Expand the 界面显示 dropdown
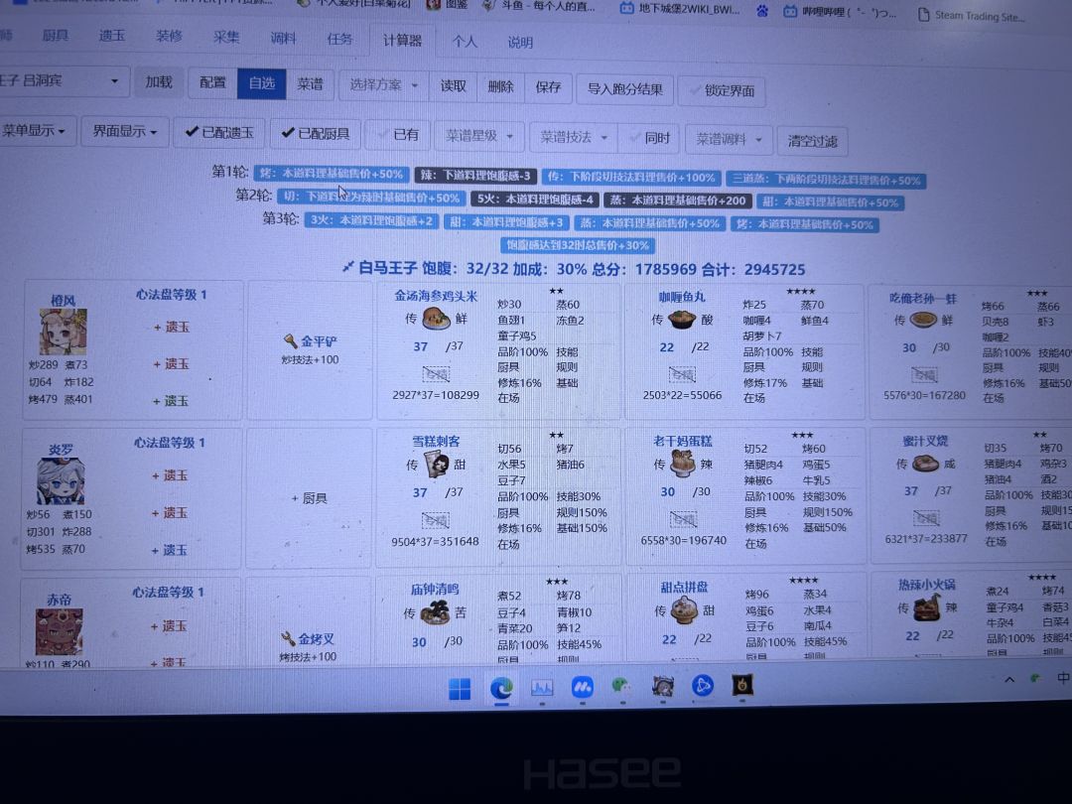Viewport: 1072px width, 804px height. 124,131
